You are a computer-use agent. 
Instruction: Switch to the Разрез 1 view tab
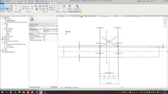[62, 16]
